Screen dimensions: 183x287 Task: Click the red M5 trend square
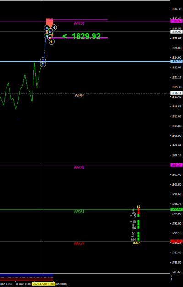tap(139, 213)
